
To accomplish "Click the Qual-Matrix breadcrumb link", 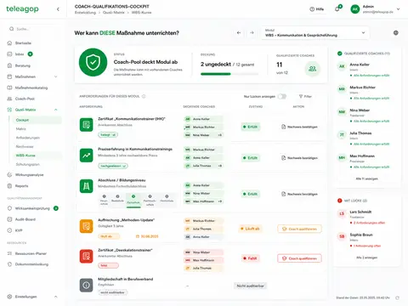I will coord(113,13).
